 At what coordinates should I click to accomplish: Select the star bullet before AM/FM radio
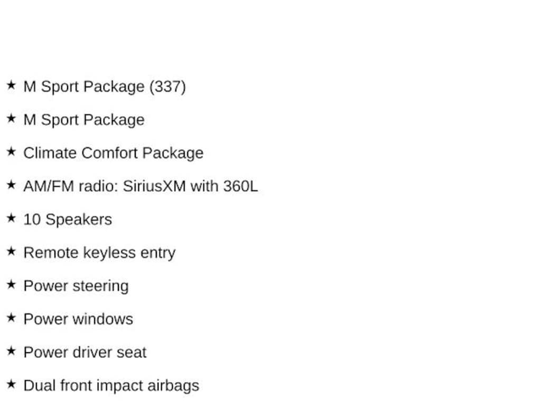[11, 185]
